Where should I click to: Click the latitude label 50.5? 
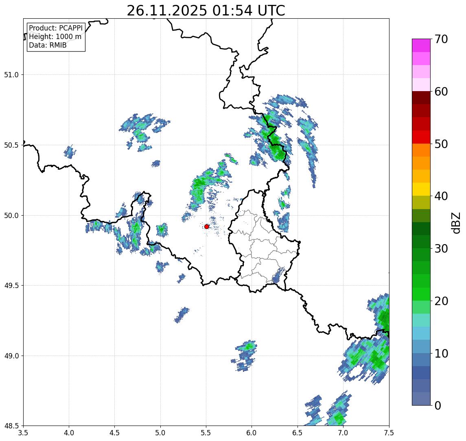pos(11,145)
